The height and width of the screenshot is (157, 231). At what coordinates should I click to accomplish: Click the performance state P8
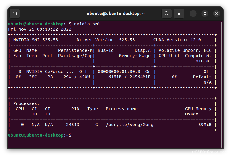(50, 77)
